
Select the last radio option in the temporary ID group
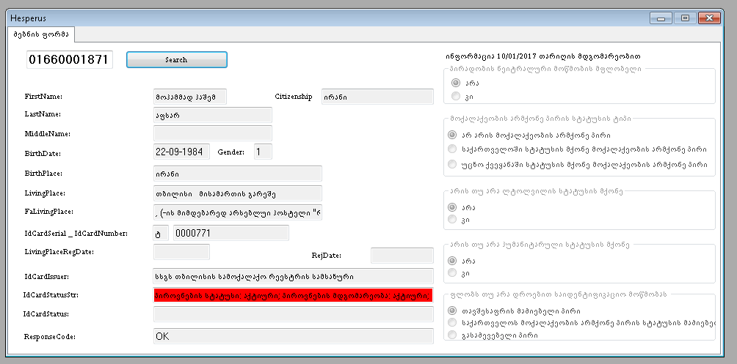(x=452, y=335)
